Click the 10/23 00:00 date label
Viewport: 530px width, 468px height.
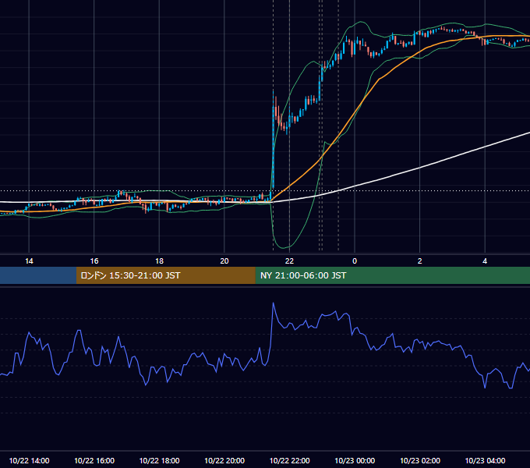[x=355, y=460]
